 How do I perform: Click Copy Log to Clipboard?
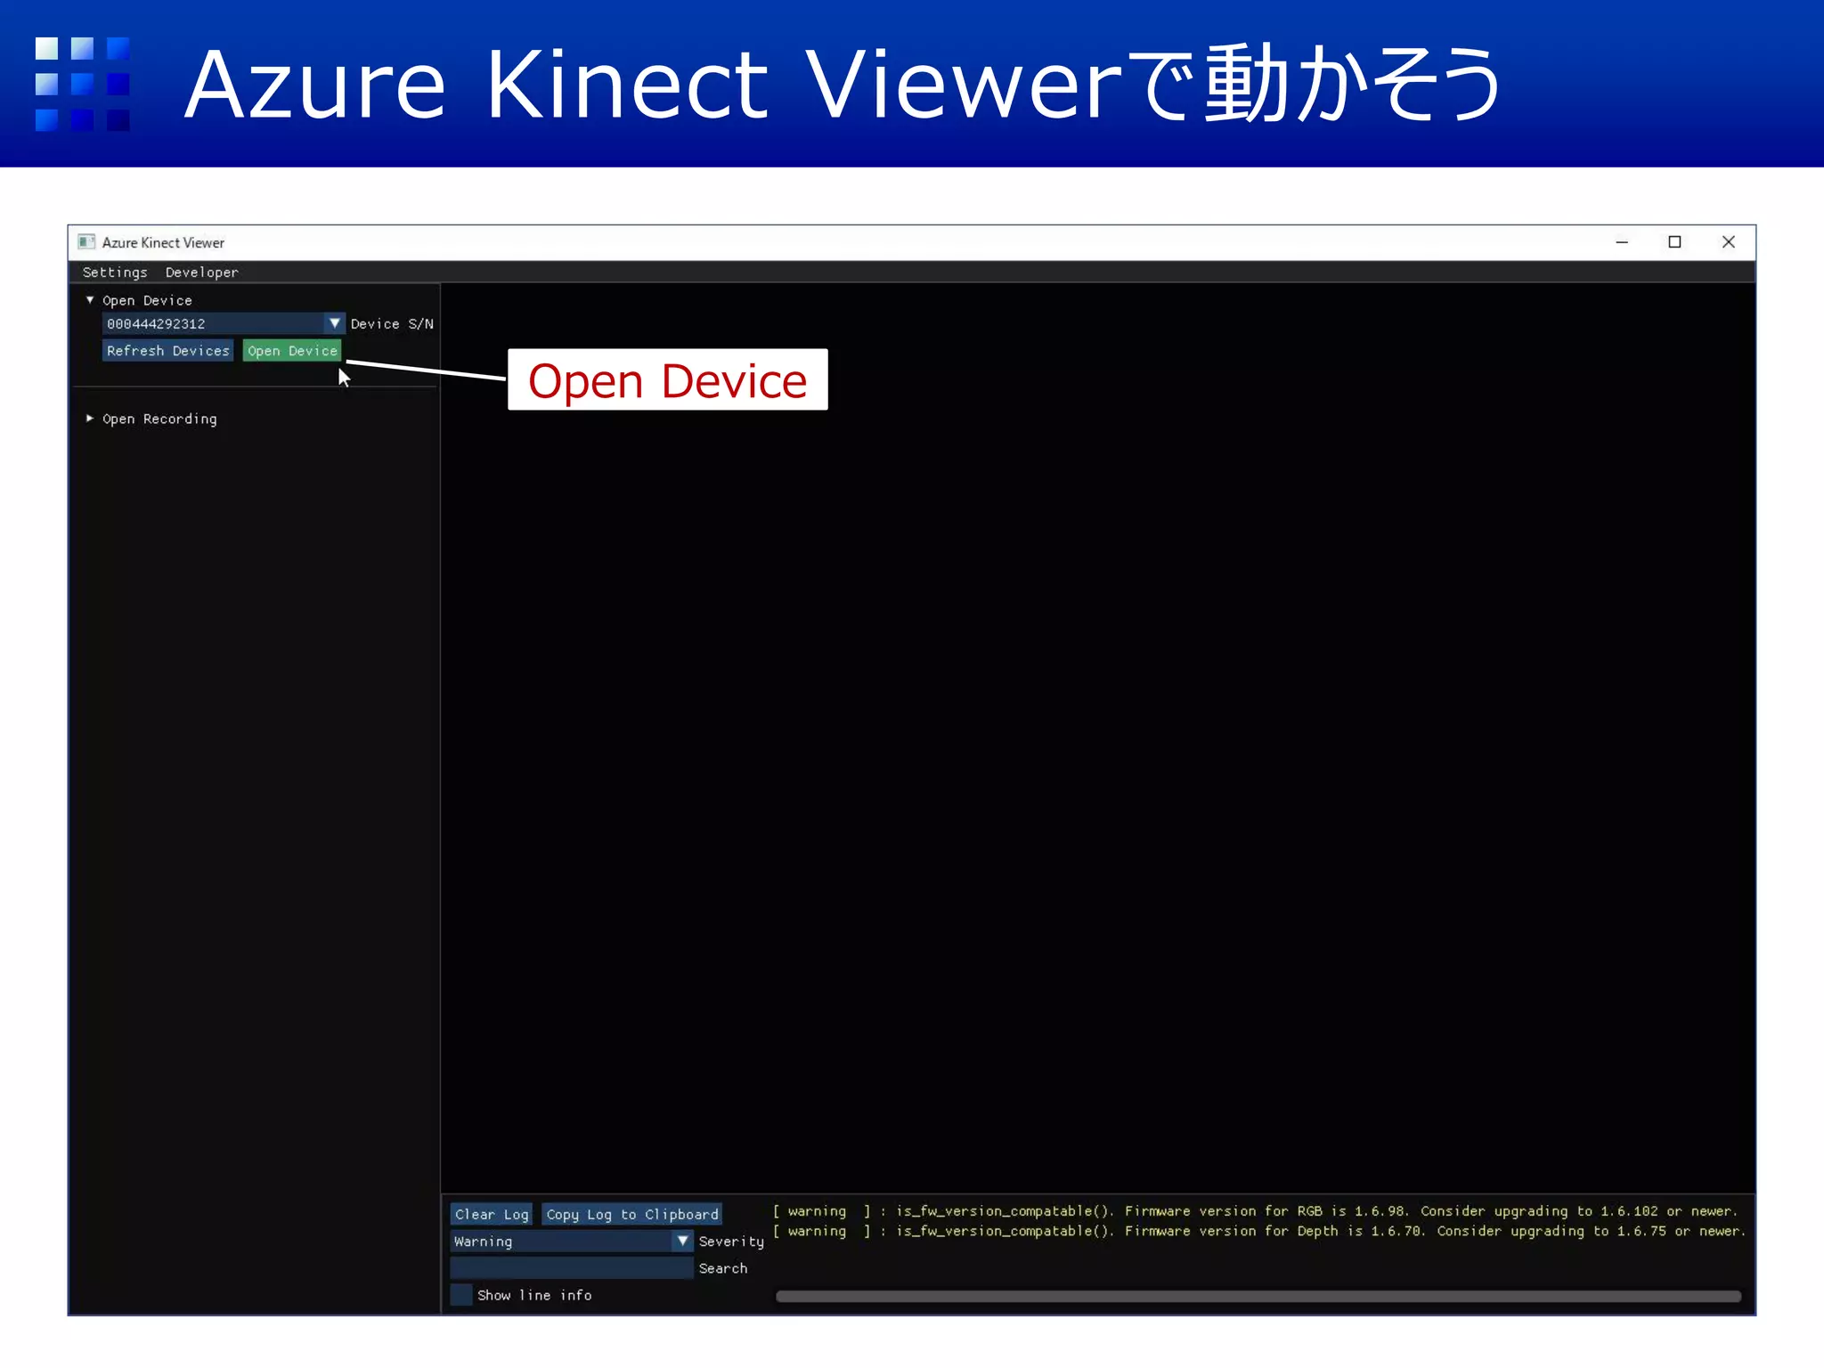(x=631, y=1214)
